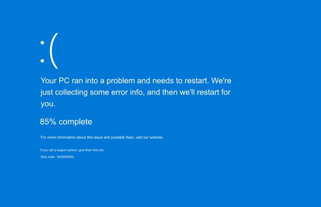This screenshot has height=207, width=321.
Task: Click 'possible fixes' in the information line
Action: [x=122, y=138]
